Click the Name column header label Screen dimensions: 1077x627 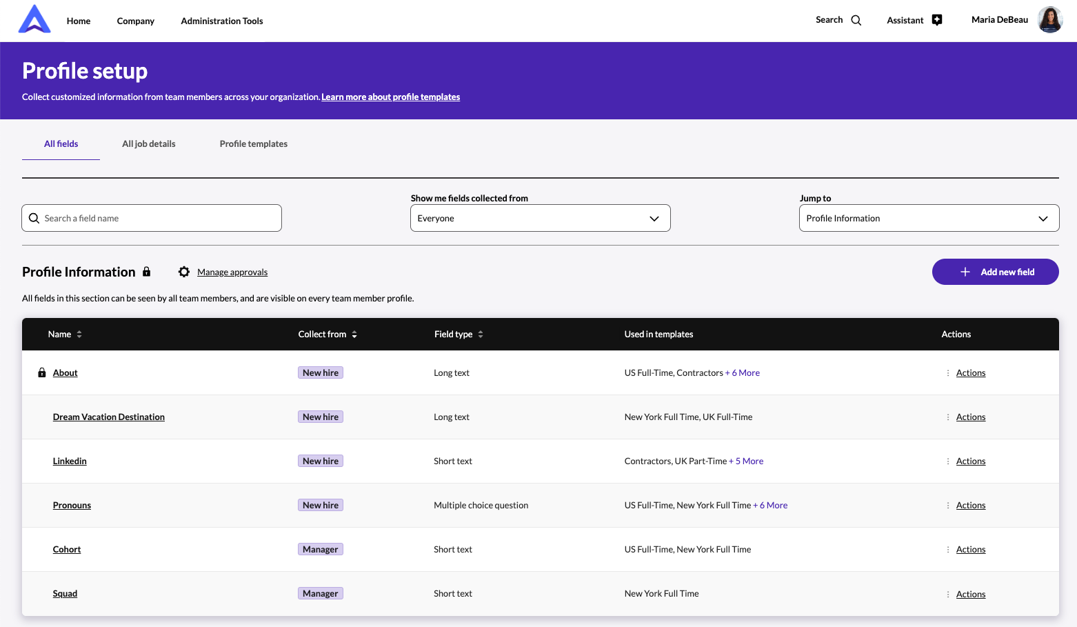coord(60,334)
